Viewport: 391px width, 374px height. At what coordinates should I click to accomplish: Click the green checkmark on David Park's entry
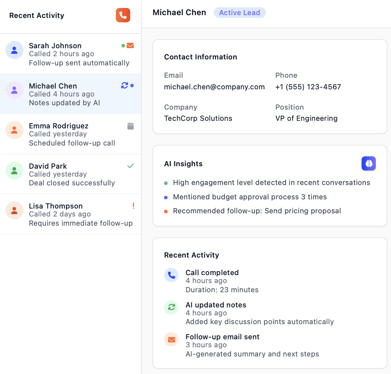coord(131,166)
